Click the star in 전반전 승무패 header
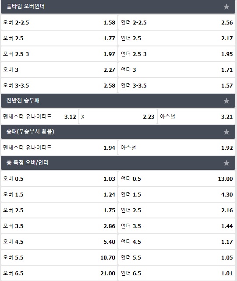237x281 pixels. point(226,101)
